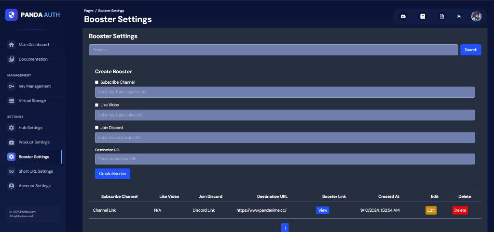The height and width of the screenshot is (232, 494).
Task: Click the Panda Auth shield logo
Action: coord(12,15)
